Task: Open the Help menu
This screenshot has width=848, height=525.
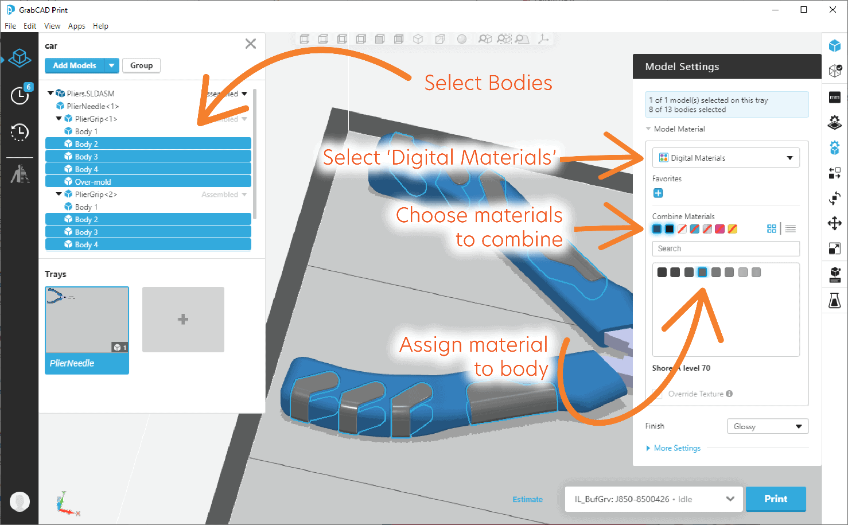Action: (100, 26)
